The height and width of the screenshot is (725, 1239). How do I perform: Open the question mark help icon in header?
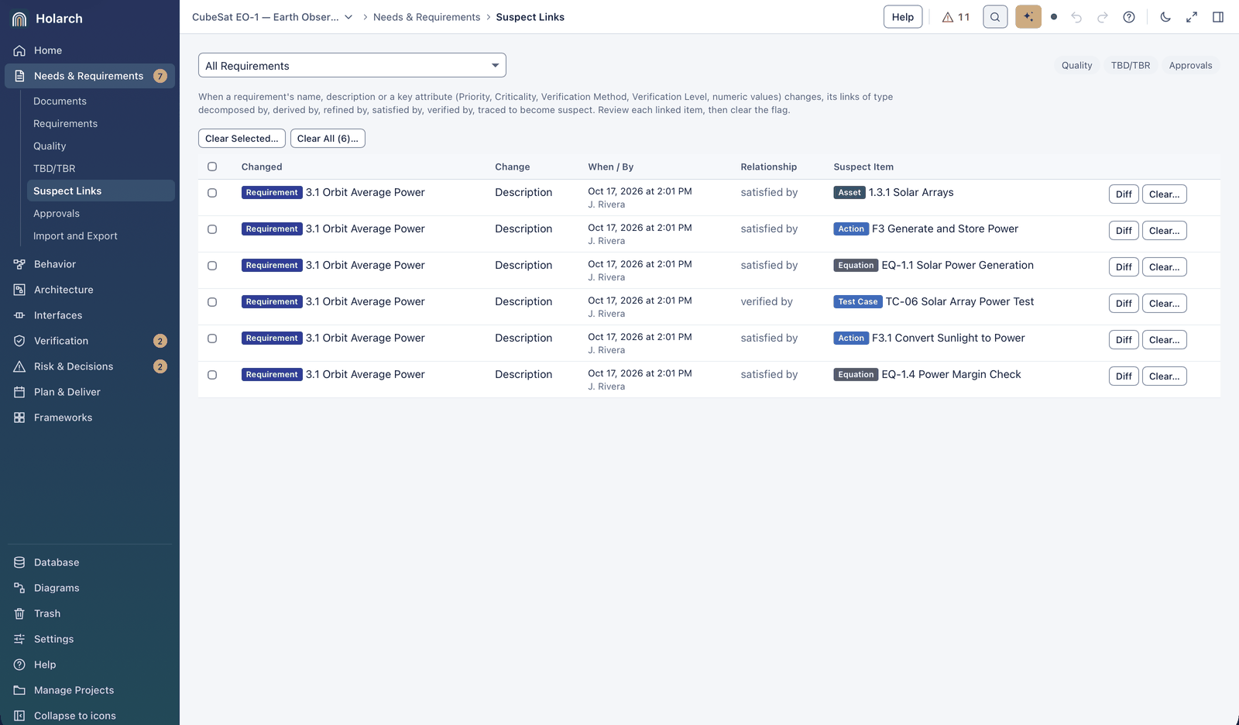pyautogui.click(x=1129, y=17)
